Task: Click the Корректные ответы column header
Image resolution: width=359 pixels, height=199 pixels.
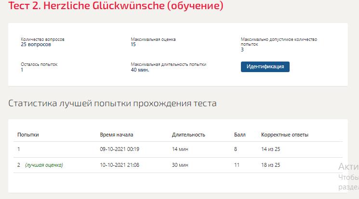Action: coord(285,135)
